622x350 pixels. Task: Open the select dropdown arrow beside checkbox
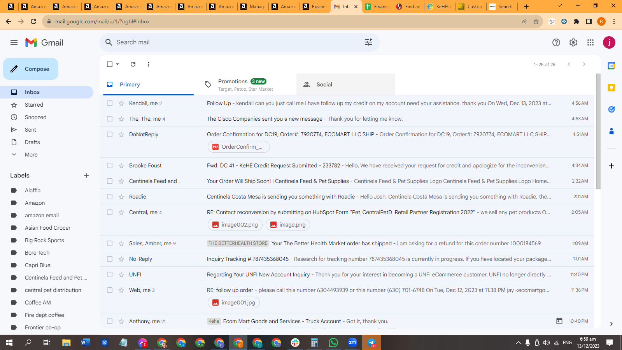click(x=117, y=64)
